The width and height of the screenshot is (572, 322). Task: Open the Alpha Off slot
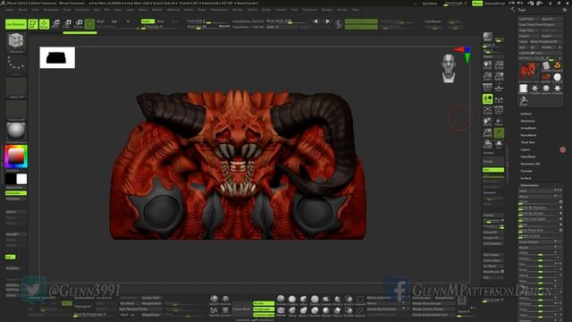pos(16,88)
